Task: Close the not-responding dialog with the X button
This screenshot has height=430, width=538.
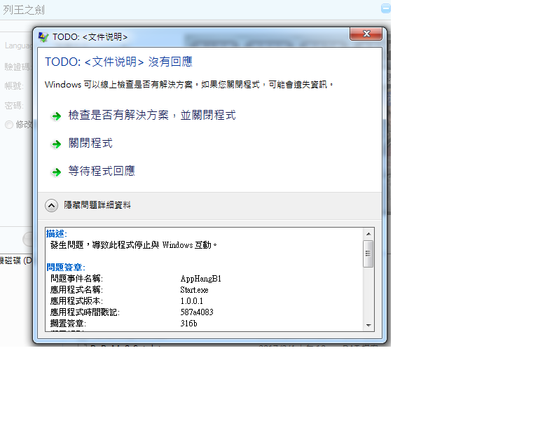Action: [366, 34]
